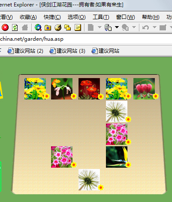Image resolution: width=172 pixels, height=202 pixels.
Task: Select yellow daisy thumbnail beside the butterfly flower
Action: pos(35,89)
